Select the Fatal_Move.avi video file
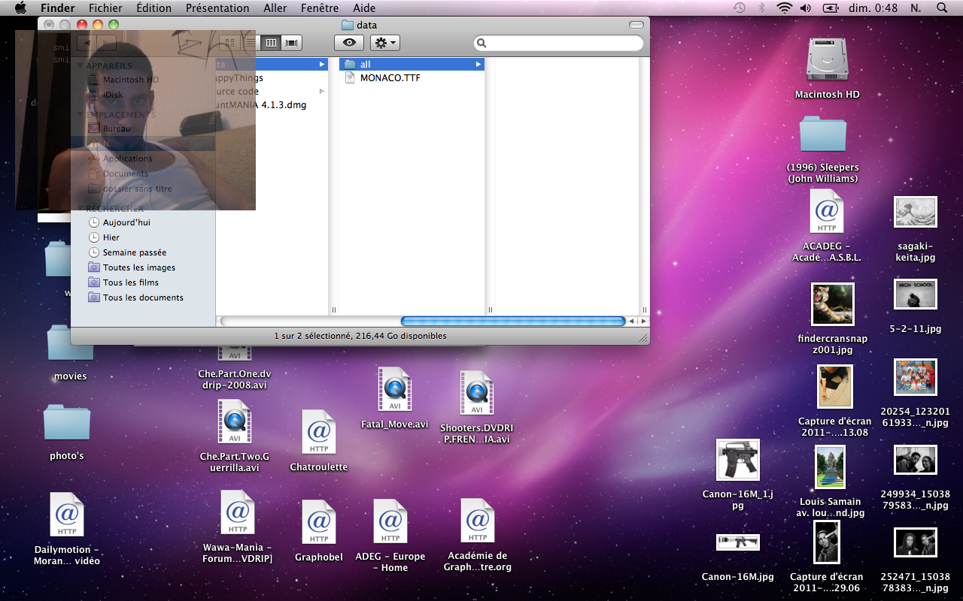The width and height of the screenshot is (963, 601). coord(394,389)
